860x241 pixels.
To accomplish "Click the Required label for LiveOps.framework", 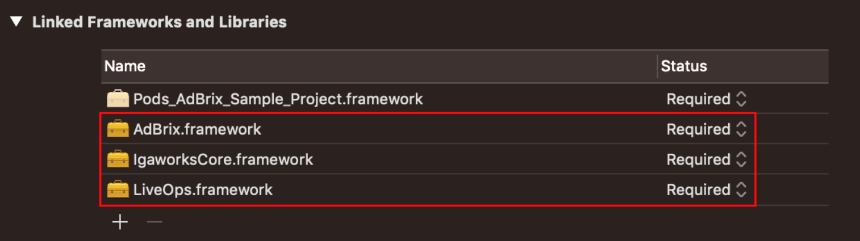I will 698,189.
